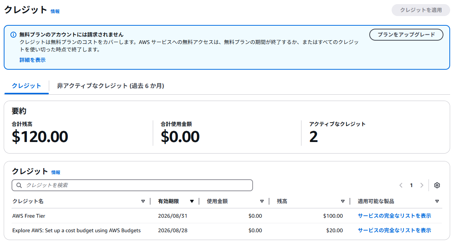452x246 pixels.
Task: Click the 合計残高 label
Action: [x=22, y=124]
